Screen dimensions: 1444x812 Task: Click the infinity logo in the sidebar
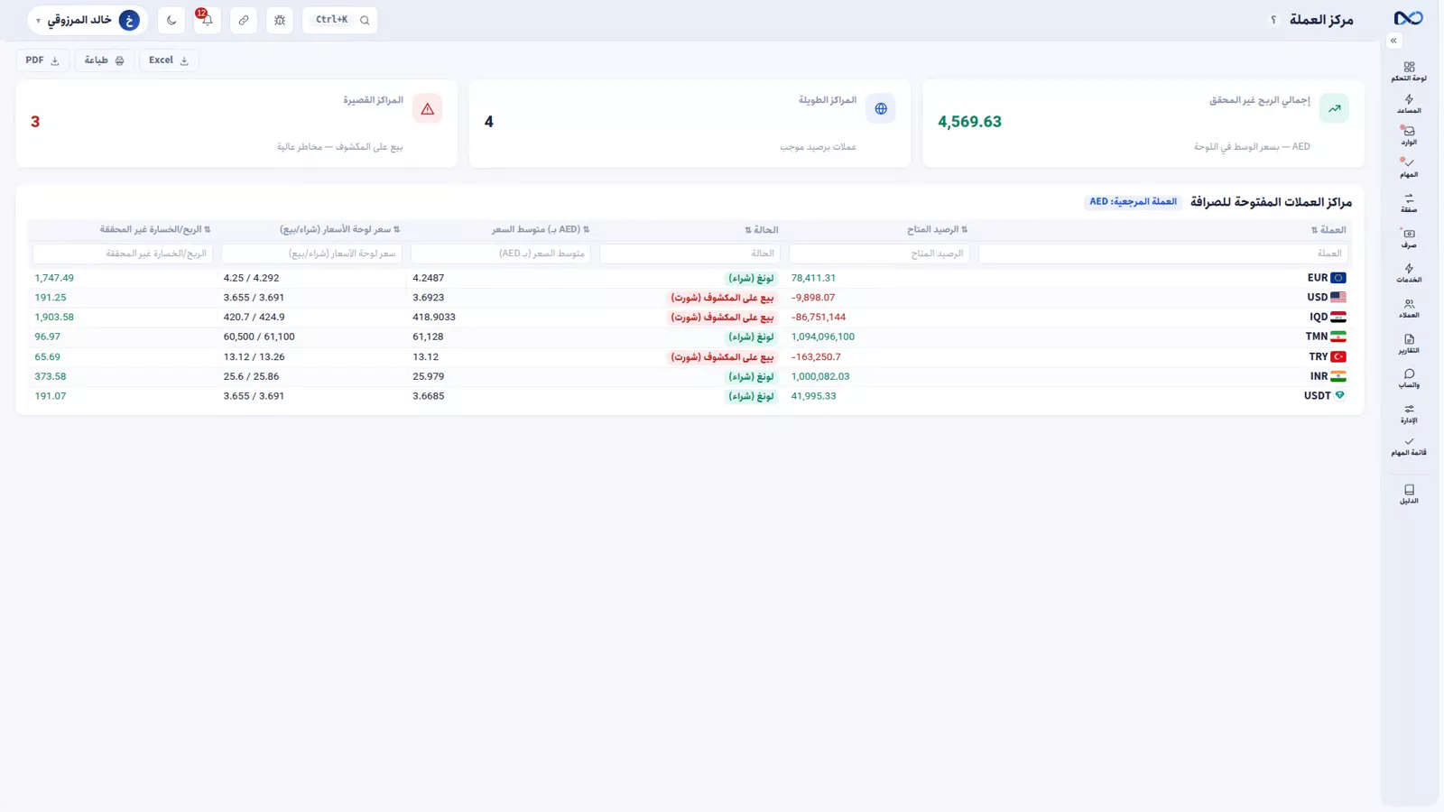coord(1408,18)
